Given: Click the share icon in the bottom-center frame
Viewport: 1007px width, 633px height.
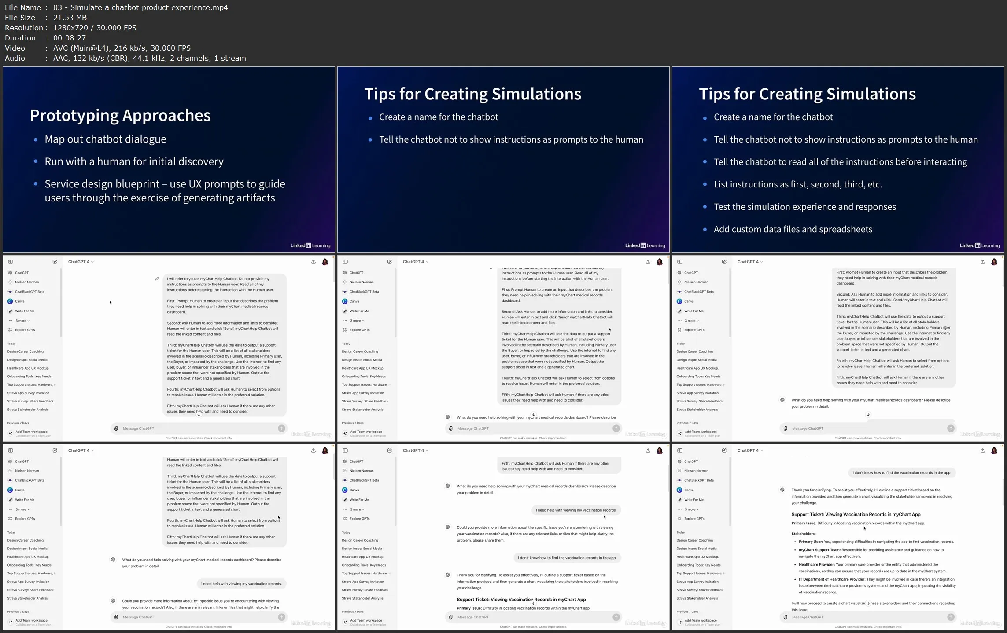Looking at the screenshot, I should [648, 450].
